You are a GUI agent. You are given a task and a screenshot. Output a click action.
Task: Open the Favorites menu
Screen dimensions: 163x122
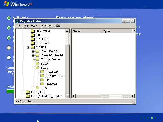pyautogui.click(x=46, y=26)
